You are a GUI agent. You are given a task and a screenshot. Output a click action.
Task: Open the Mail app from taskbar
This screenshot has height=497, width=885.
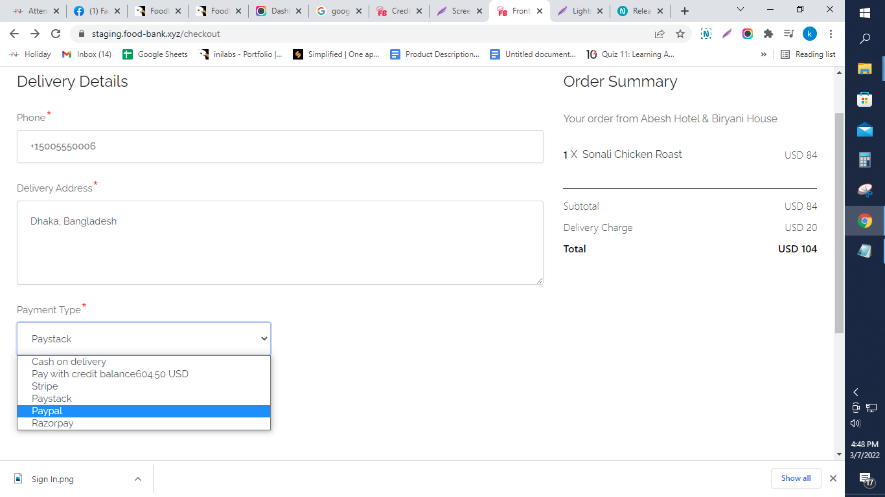(x=864, y=129)
